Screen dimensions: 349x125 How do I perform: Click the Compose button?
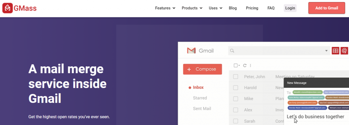202,69
